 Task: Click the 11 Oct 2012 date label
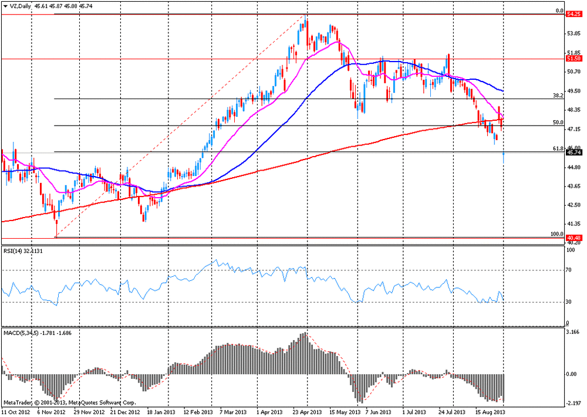pyautogui.click(x=15, y=412)
